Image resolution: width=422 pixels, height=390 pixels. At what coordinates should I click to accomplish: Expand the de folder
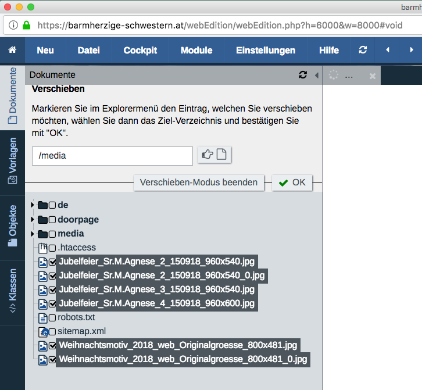point(33,205)
